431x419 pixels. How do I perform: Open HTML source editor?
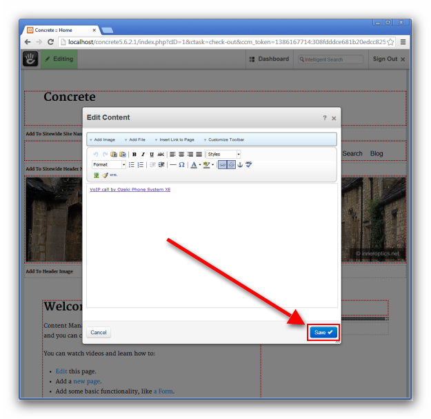click(114, 175)
